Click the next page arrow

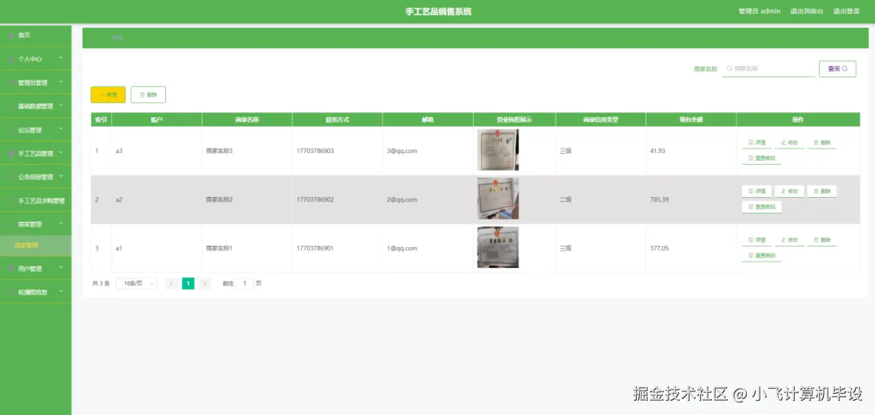click(x=205, y=284)
